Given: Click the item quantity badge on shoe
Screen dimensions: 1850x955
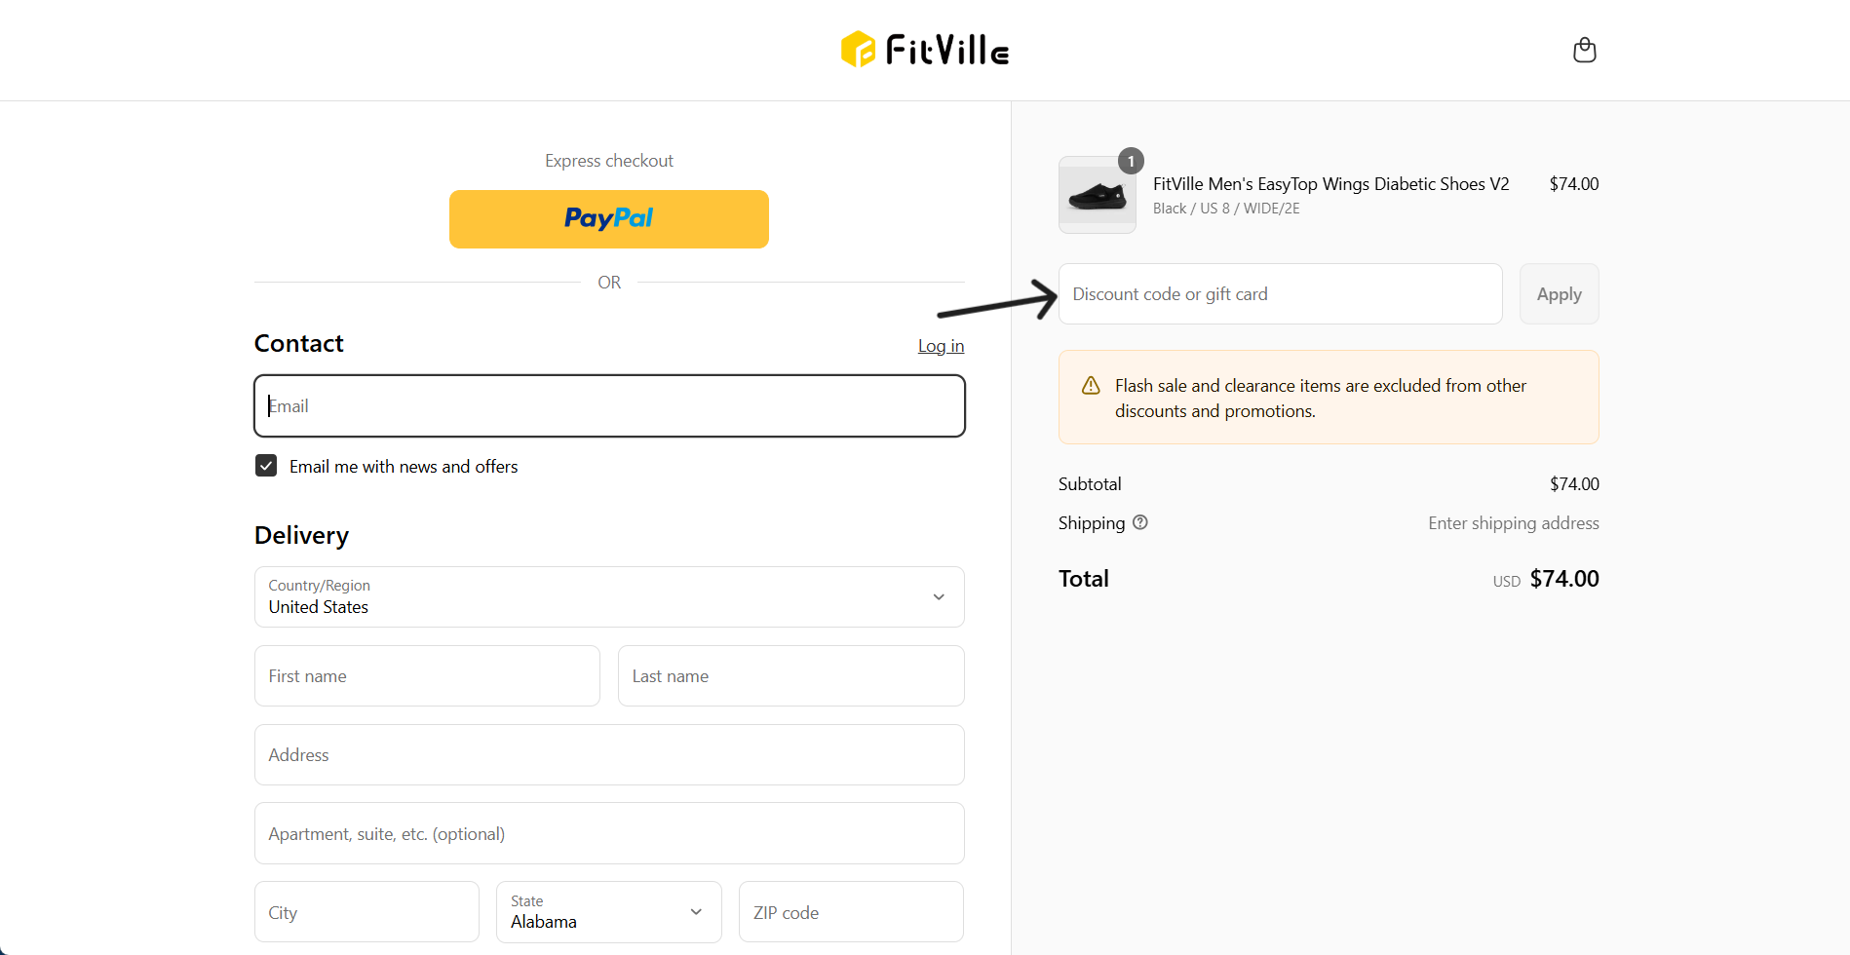Looking at the screenshot, I should coord(1131,161).
